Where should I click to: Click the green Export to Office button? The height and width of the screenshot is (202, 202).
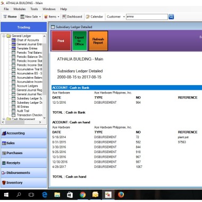click(80, 41)
